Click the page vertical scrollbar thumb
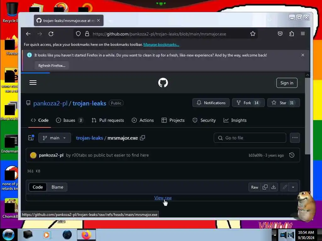The image size is (322, 241). 308,116
